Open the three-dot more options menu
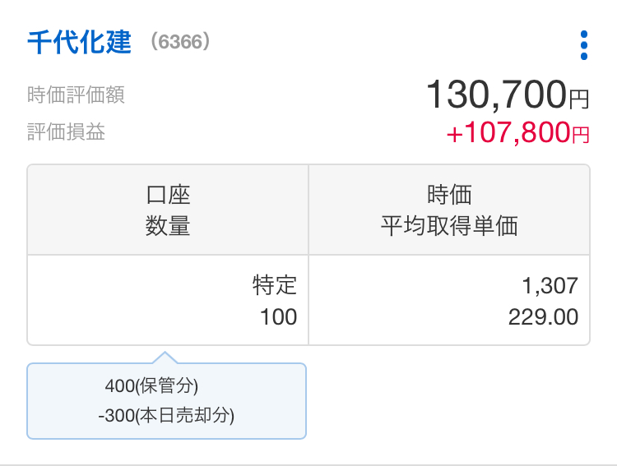The image size is (617, 466). (583, 45)
